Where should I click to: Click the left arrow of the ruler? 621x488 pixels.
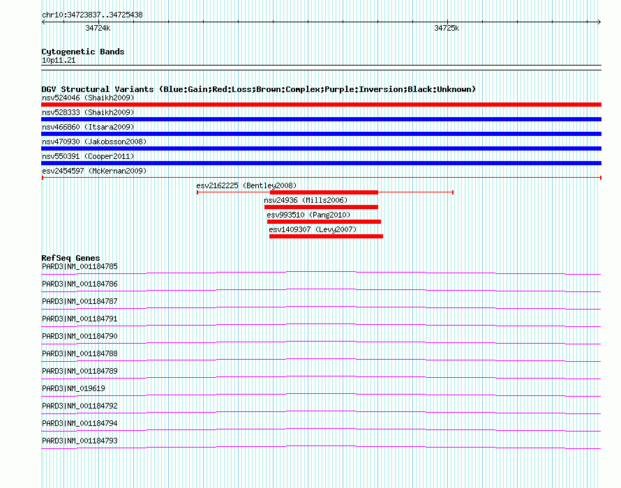(43, 22)
